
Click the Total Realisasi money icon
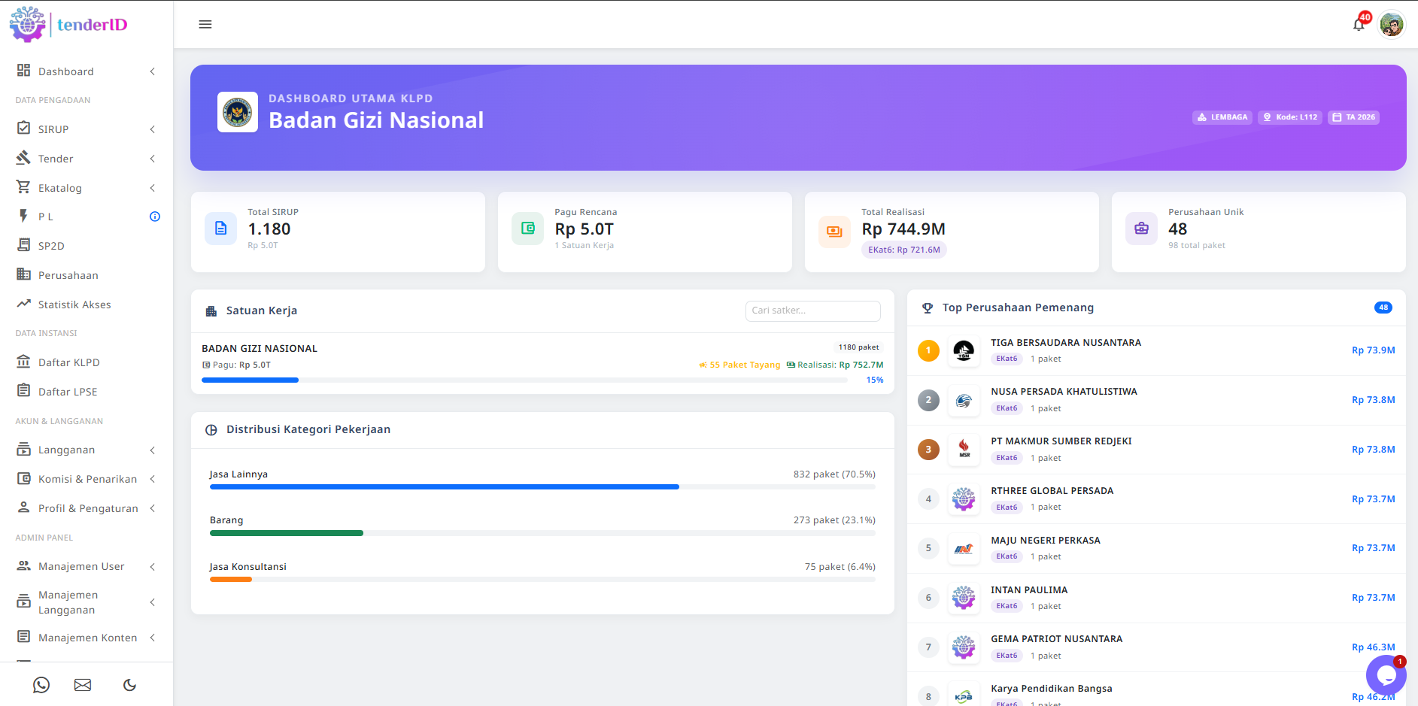(834, 232)
